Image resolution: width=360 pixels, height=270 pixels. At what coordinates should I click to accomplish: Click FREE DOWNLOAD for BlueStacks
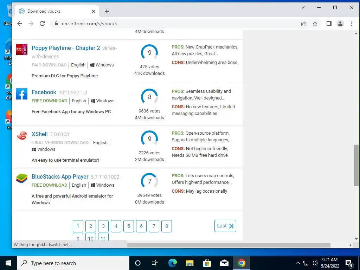click(x=49, y=185)
